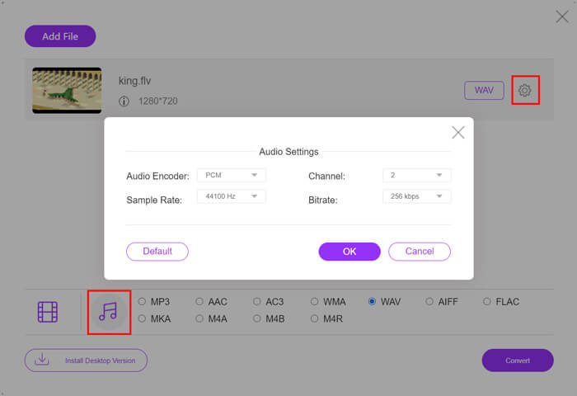Select the MP3 format radio button

coord(142,302)
